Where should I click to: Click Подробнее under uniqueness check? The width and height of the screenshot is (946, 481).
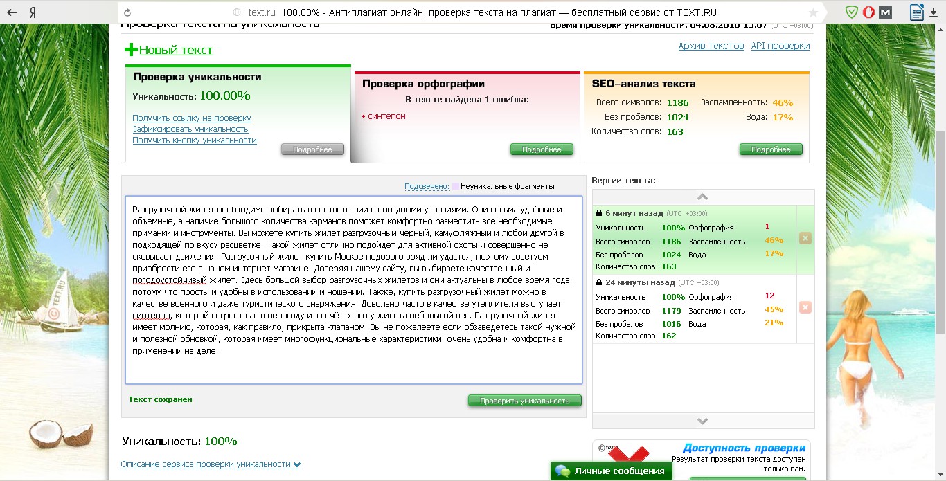tap(312, 149)
